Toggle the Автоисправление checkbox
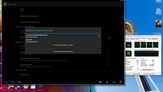The image size is (163, 92). (108, 53)
